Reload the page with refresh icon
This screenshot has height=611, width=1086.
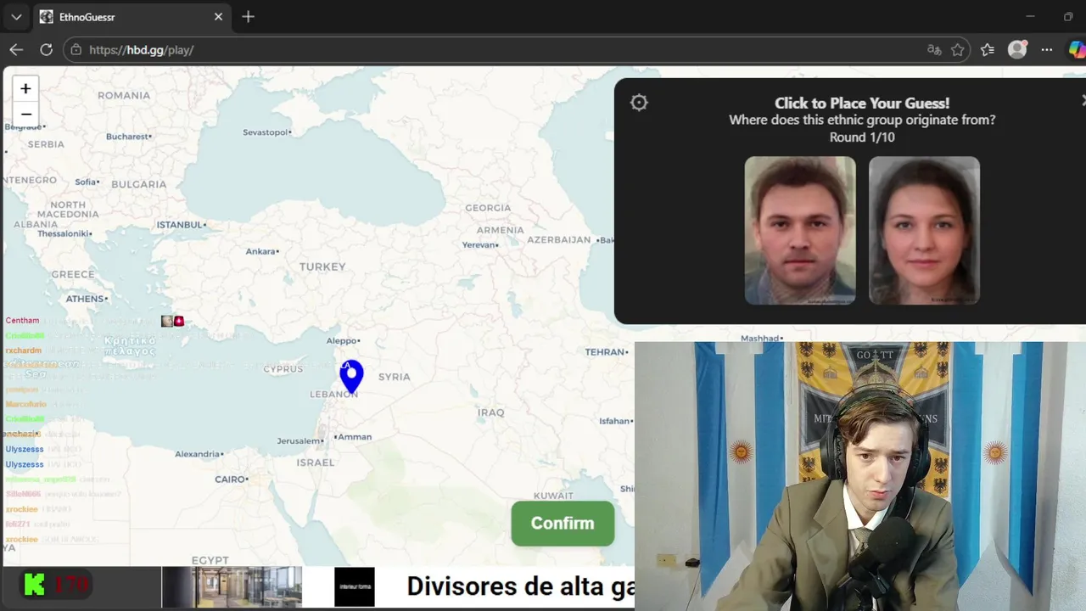(x=47, y=50)
